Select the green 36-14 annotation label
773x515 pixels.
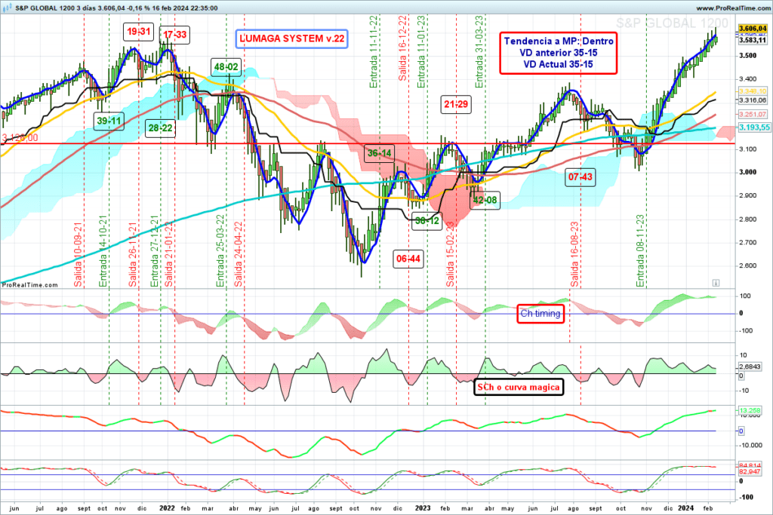pos(380,153)
